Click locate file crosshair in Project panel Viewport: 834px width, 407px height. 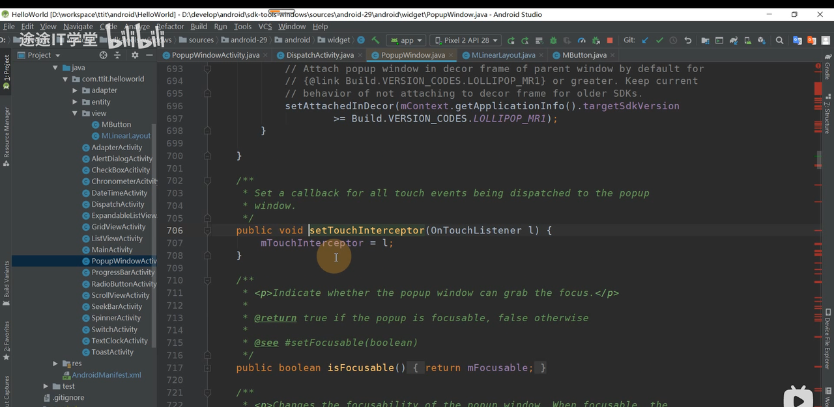[103, 55]
